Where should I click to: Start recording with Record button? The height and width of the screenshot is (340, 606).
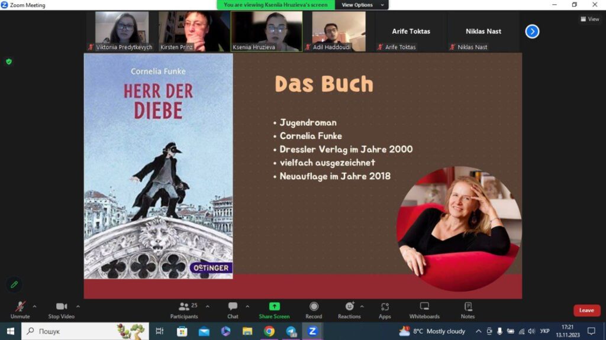coord(314,306)
